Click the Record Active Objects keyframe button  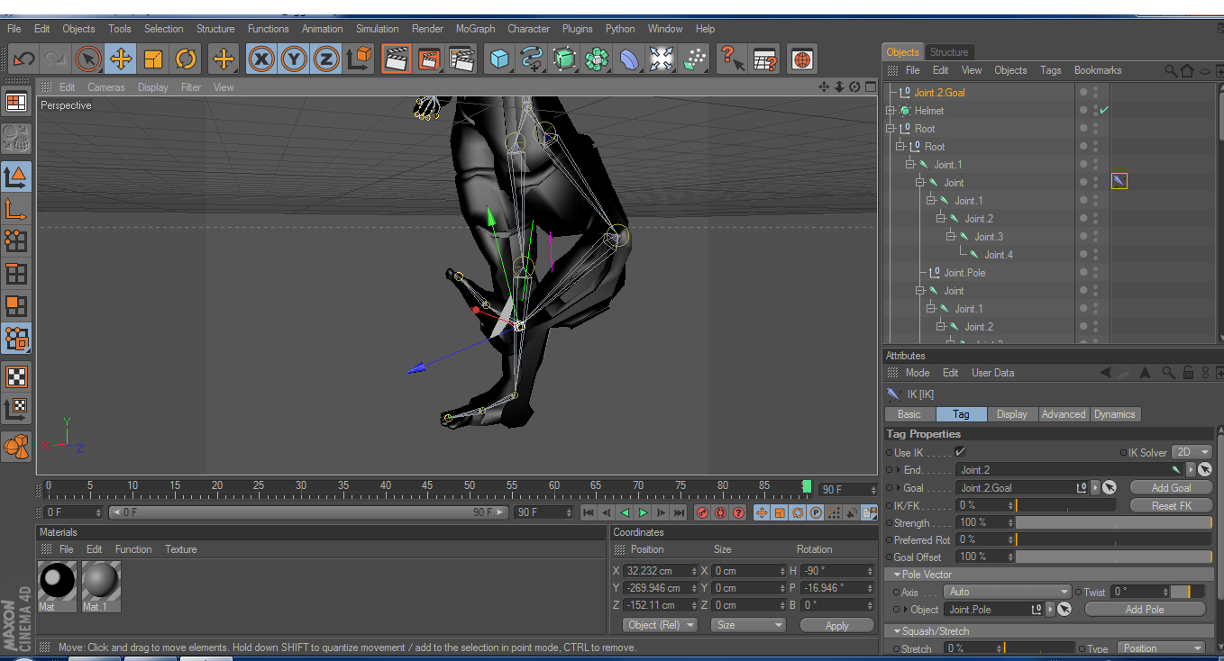(703, 512)
